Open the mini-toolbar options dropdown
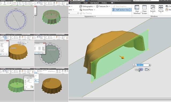The height and width of the screenshot is (102, 171). (147, 69)
